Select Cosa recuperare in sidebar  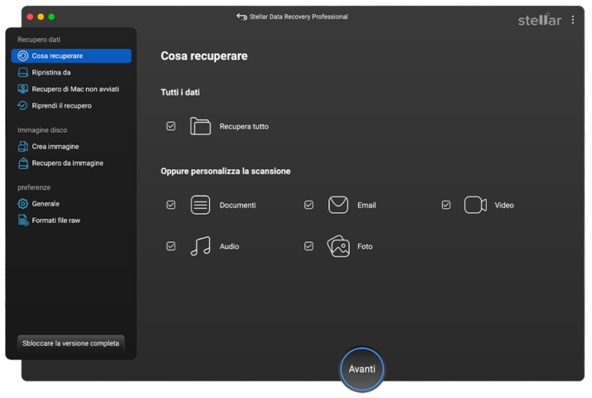(x=72, y=56)
